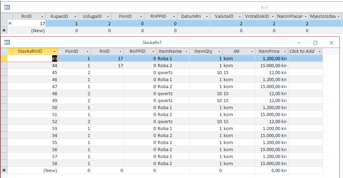Viewport: 343px width, 178px height.
Task: Open the RnID filter dropdown in RnT
Action: [x=42, y=16]
